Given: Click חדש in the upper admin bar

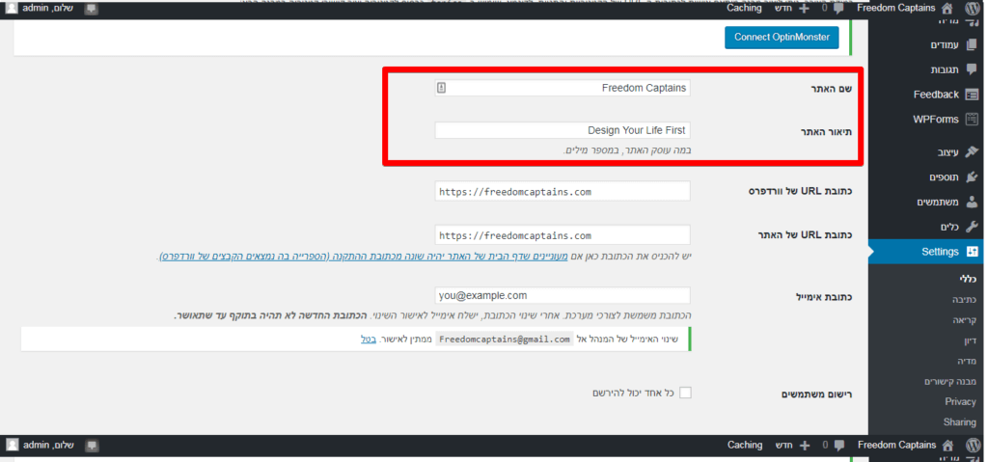Looking at the screenshot, I should (x=785, y=8).
